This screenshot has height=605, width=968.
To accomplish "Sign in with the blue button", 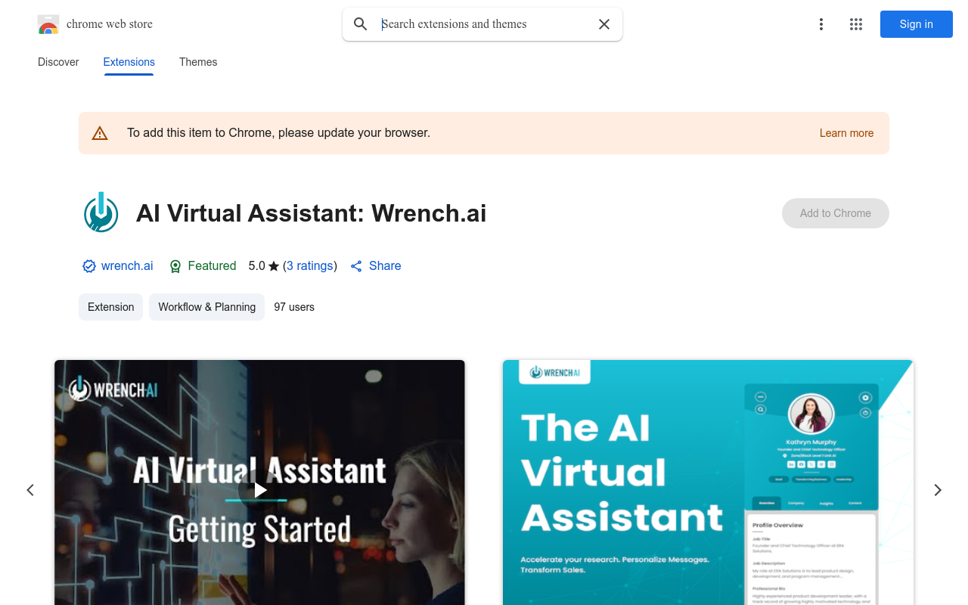I will point(917,24).
